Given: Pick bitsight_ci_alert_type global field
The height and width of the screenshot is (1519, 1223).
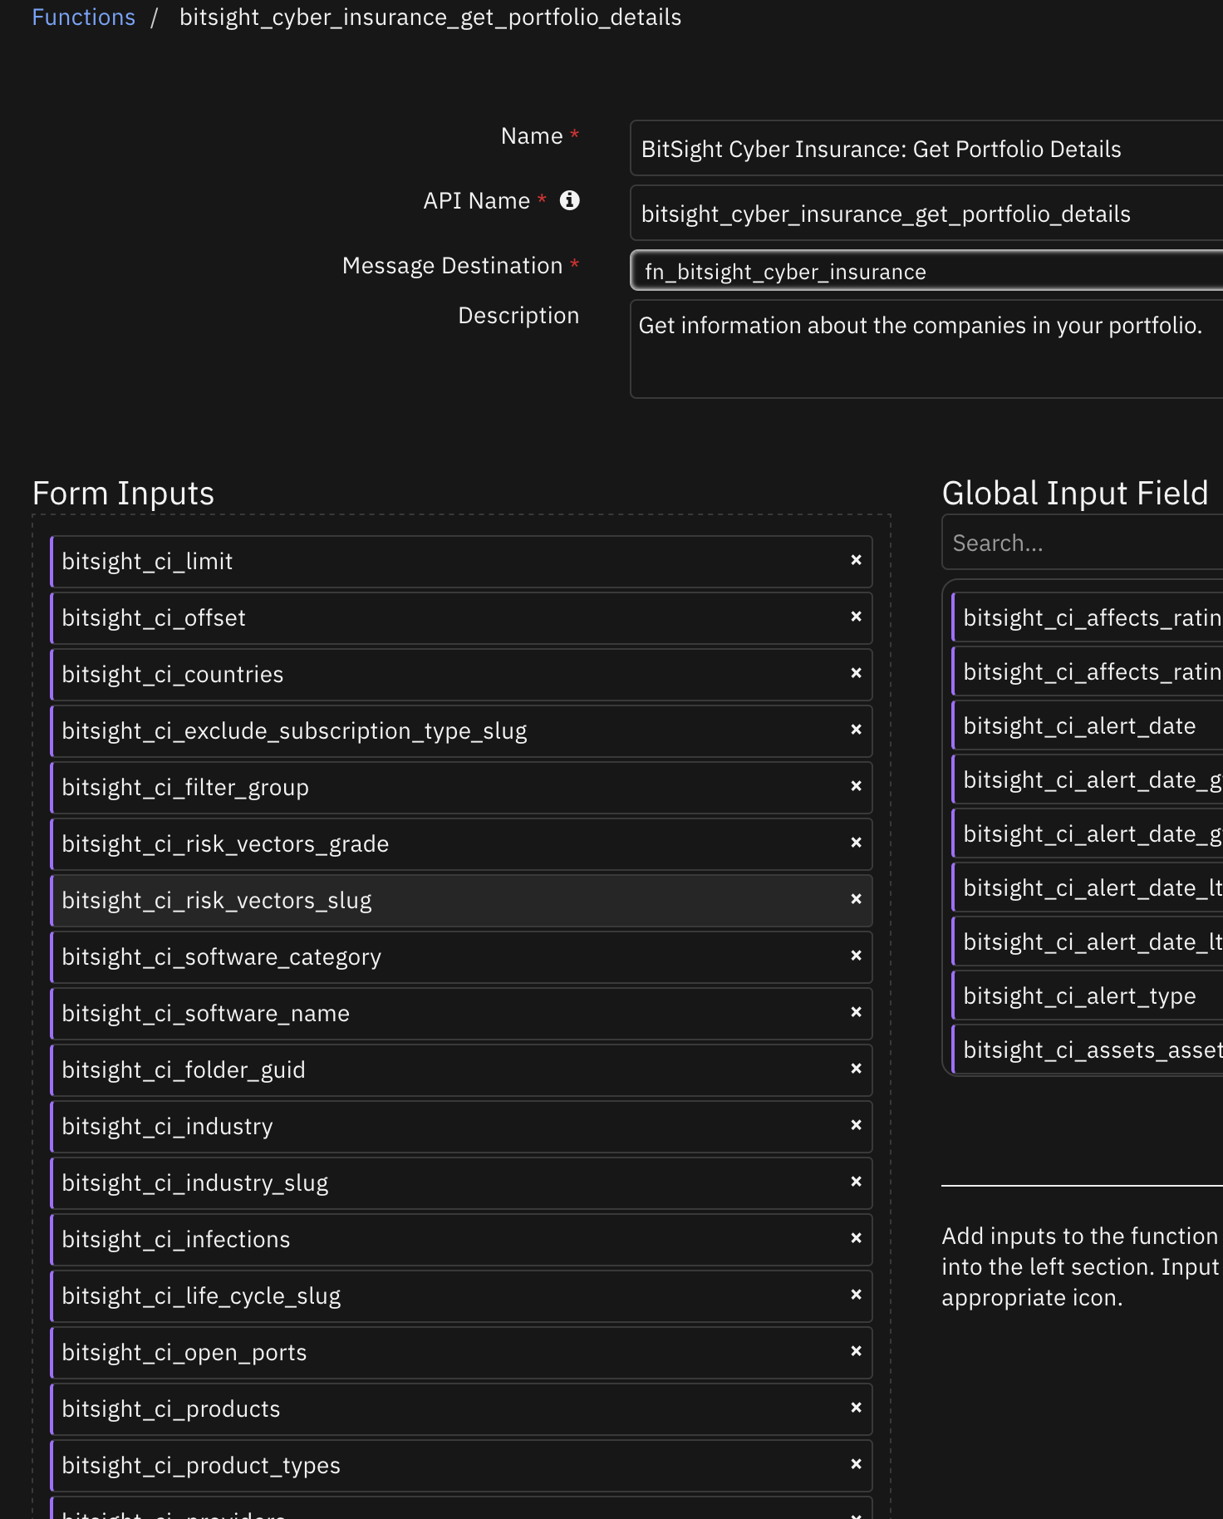Looking at the screenshot, I should [x=1088, y=996].
